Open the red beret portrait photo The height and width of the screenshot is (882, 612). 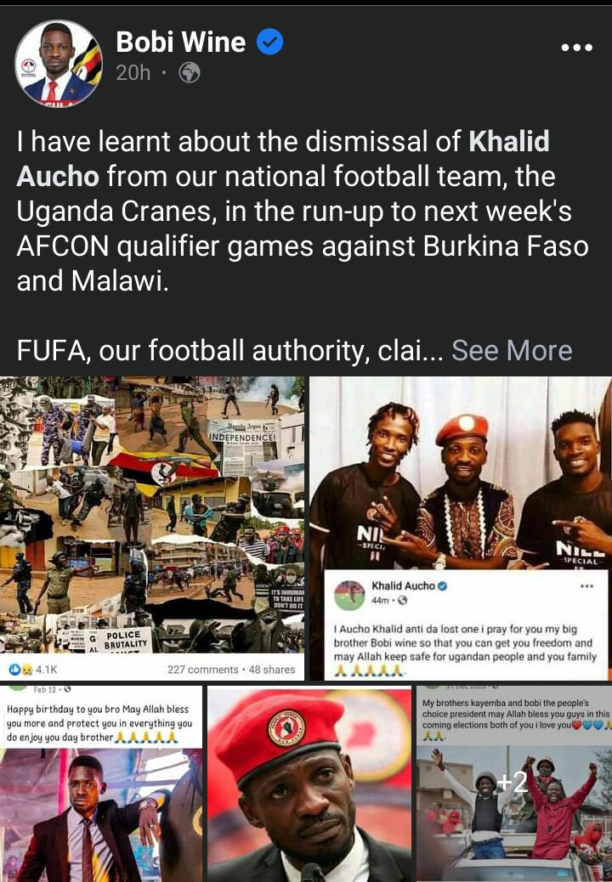[x=309, y=784]
